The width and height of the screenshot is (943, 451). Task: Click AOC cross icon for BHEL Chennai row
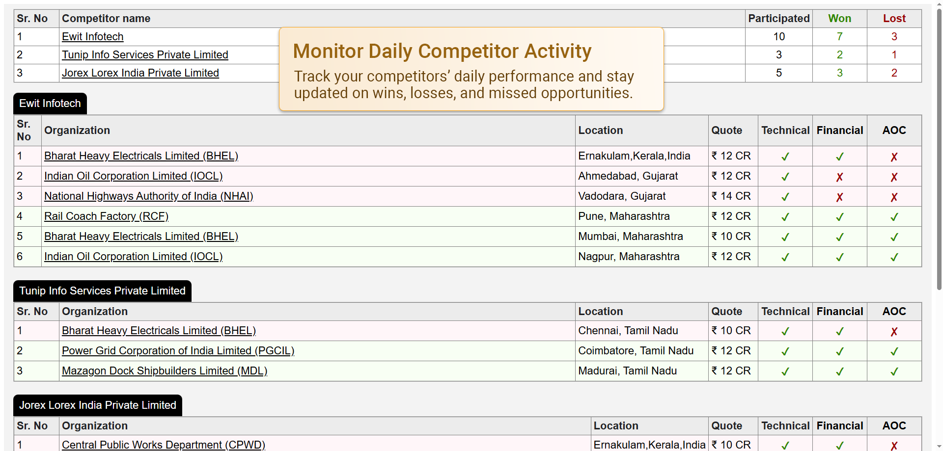click(x=894, y=332)
